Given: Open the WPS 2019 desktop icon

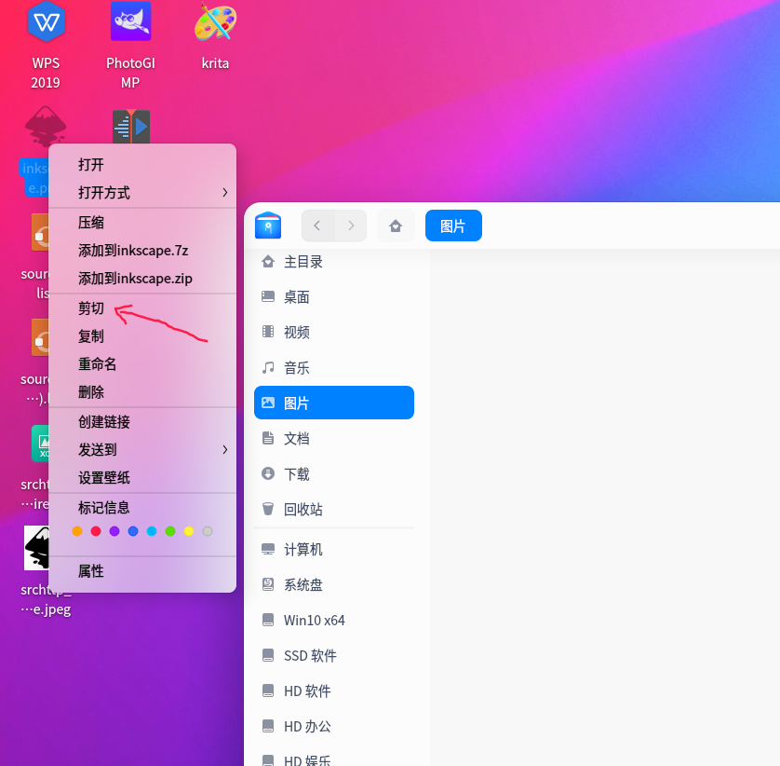Looking at the screenshot, I should pos(46,22).
